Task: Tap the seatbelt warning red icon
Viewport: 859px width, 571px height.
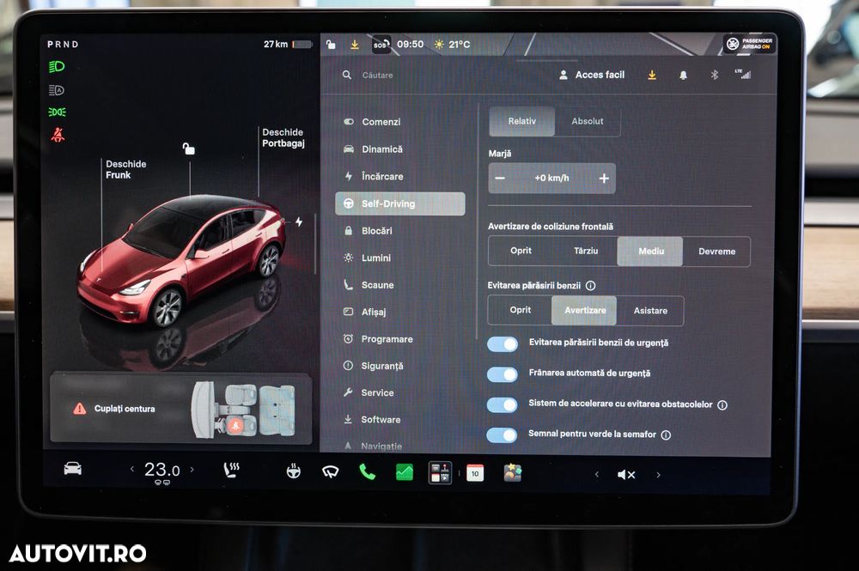Action: [x=58, y=135]
